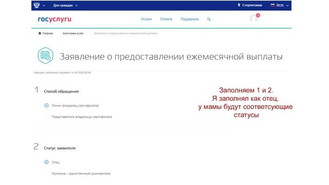Screen dimensions: 329x185
Task: Click the Госуслуги logo
Action: coord(54,20)
